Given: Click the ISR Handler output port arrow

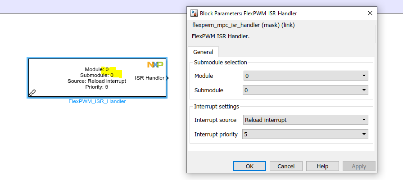Looking at the screenshot, I should click(x=167, y=78).
